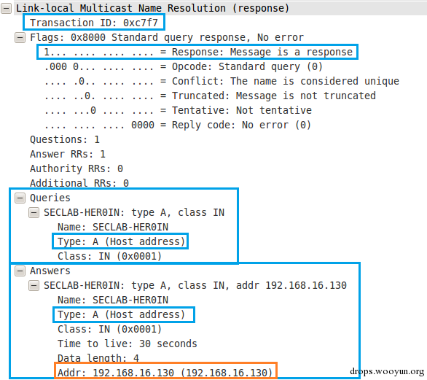Select the Response: Message is a response row

coord(198,52)
